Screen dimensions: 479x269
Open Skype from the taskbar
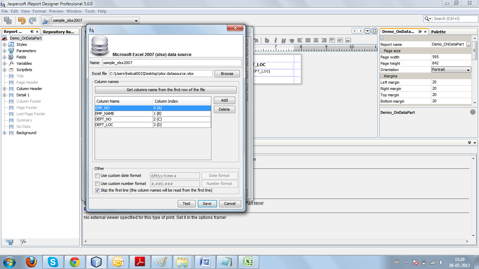(x=53, y=262)
